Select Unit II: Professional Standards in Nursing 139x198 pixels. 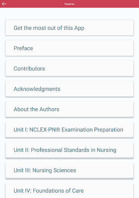(69, 150)
